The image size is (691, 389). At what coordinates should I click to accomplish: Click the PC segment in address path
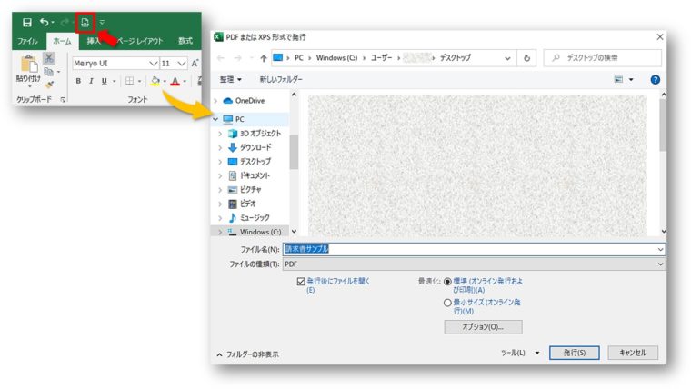[299, 57]
